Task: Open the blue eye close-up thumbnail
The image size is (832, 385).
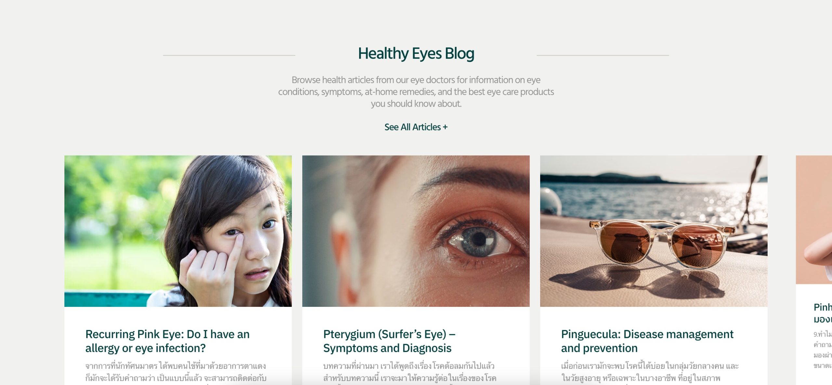Action: coord(416,231)
